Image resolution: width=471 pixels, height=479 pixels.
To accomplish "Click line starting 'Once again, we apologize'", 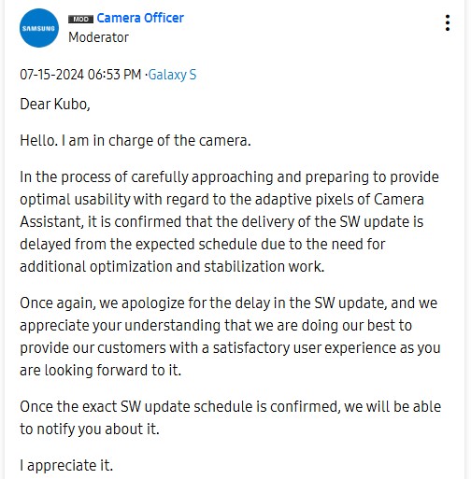I will pyautogui.click(x=229, y=303).
